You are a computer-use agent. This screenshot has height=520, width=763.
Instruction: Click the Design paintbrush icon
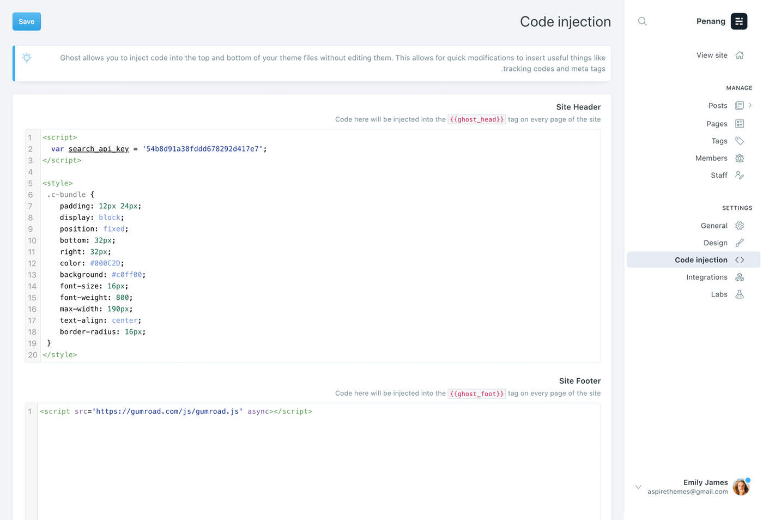click(x=740, y=243)
